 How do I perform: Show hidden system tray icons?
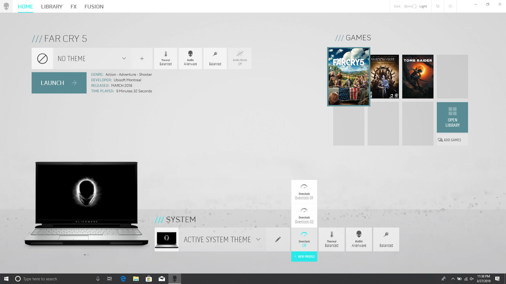(x=453, y=279)
